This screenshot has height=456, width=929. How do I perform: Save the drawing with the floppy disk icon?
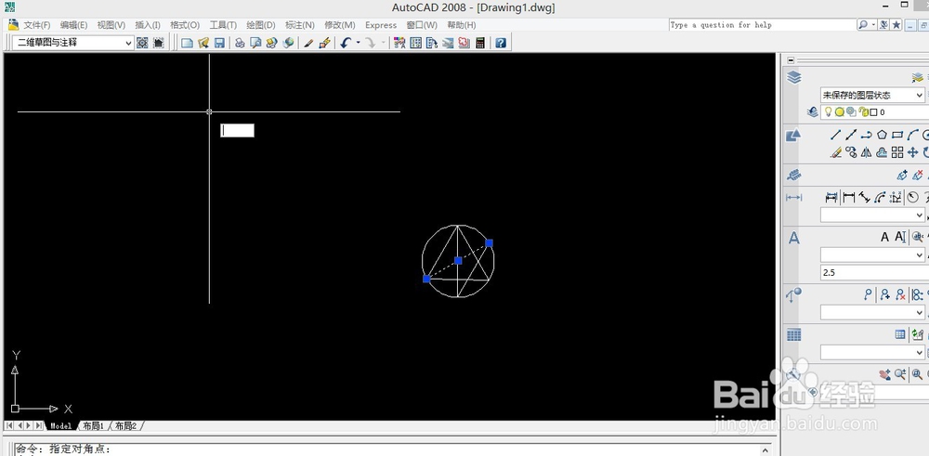(x=219, y=43)
